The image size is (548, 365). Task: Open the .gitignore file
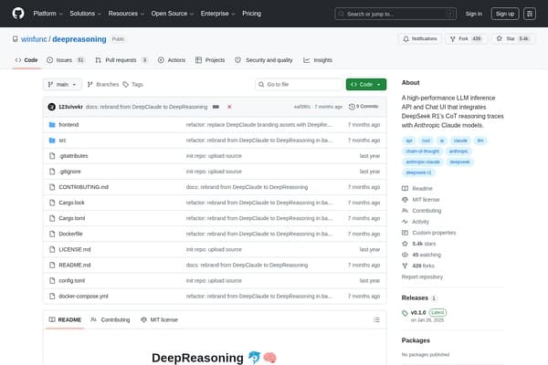click(69, 172)
